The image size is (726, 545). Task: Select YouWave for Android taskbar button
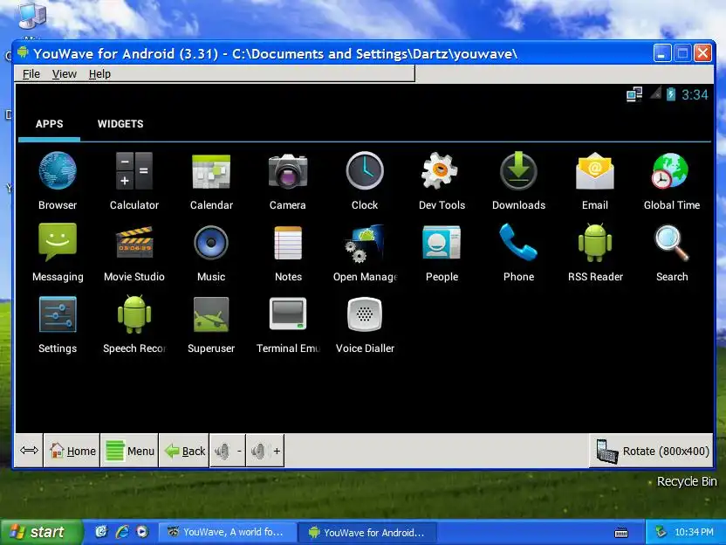tap(366, 532)
